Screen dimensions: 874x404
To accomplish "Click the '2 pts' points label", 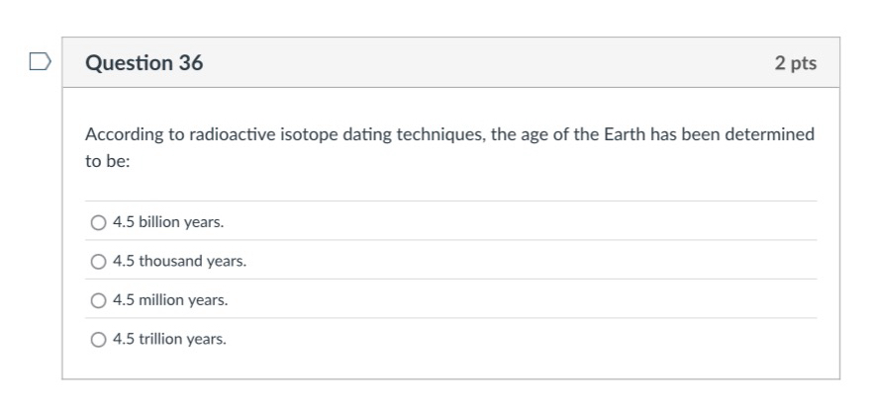I will (796, 63).
